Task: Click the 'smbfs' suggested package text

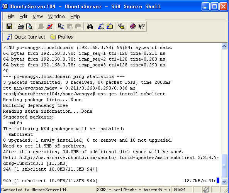Action: click(x=15, y=123)
